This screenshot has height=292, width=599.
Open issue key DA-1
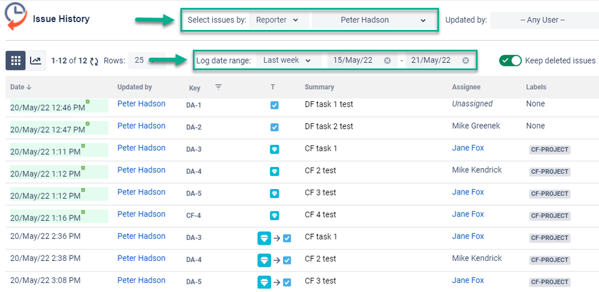[x=194, y=105]
